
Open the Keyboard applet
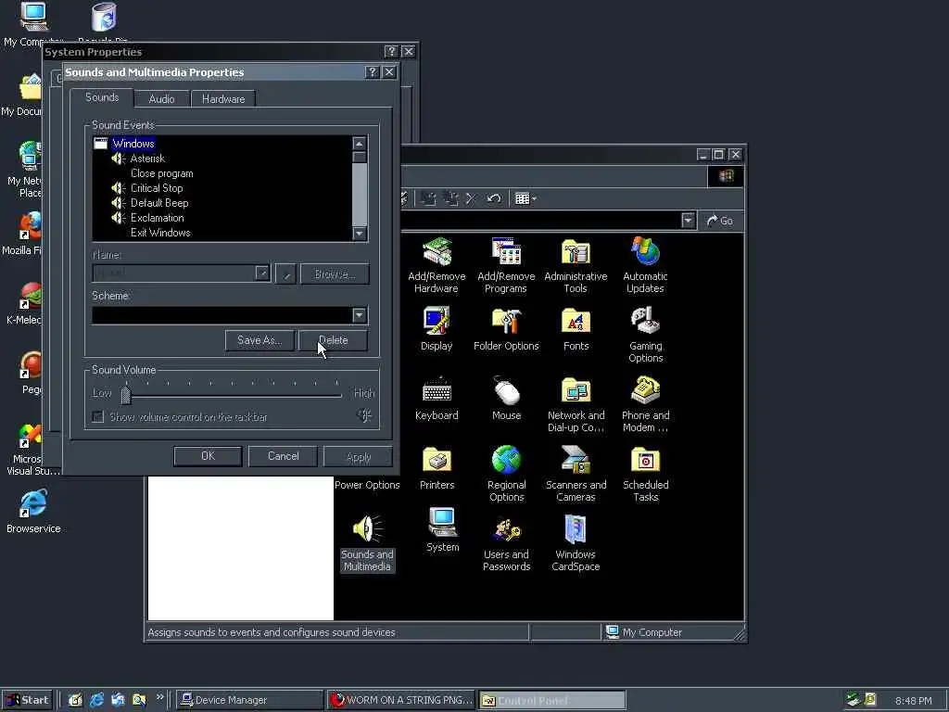[x=437, y=399]
